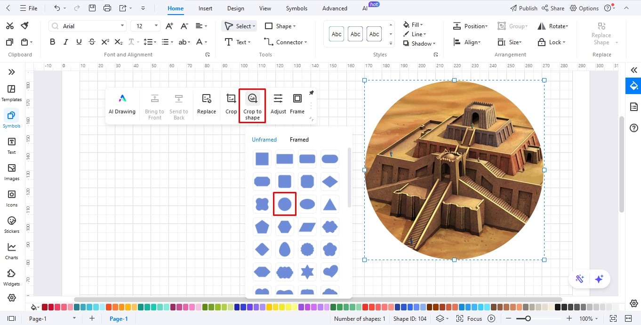Switch to the Advanced tab
641x325 pixels.
click(x=335, y=8)
